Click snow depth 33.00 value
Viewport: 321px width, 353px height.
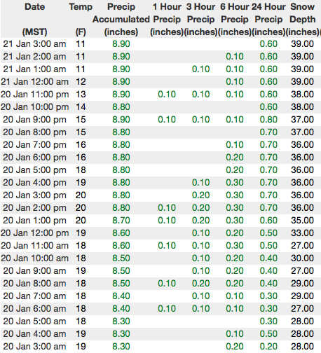(302, 233)
